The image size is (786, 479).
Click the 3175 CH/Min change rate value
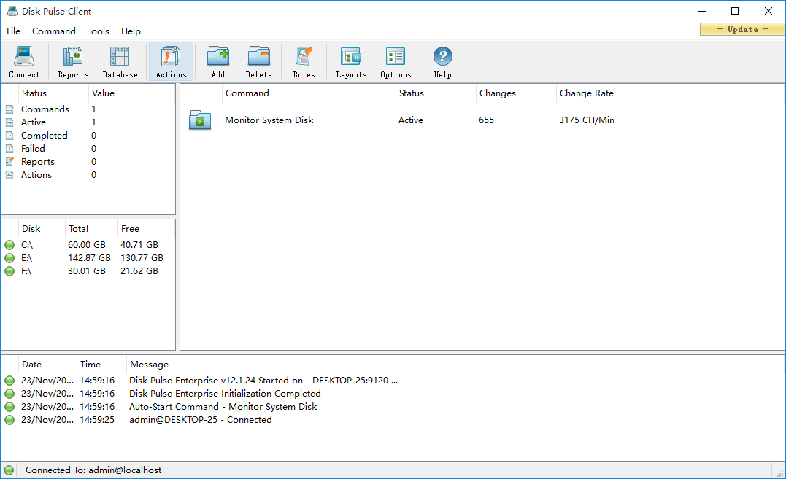[x=587, y=120]
